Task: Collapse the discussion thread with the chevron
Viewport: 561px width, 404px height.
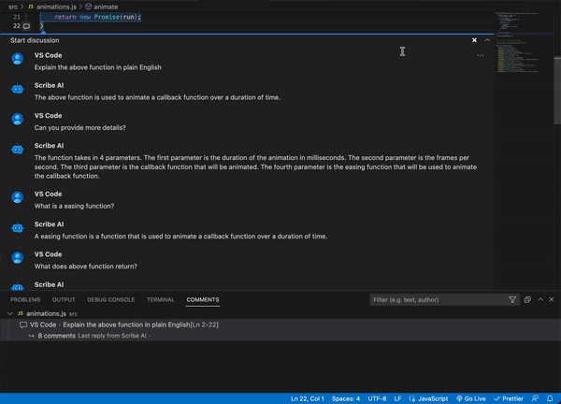Action: tap(487, 40)
